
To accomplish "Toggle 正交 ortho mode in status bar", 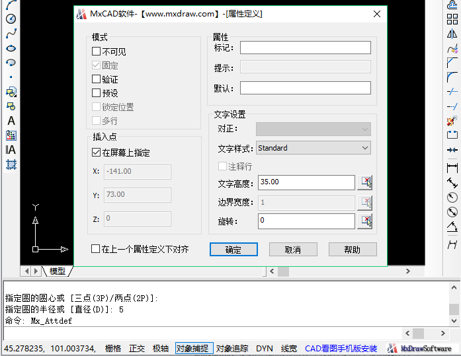I will pyautogui.click(x=137, y=348).
